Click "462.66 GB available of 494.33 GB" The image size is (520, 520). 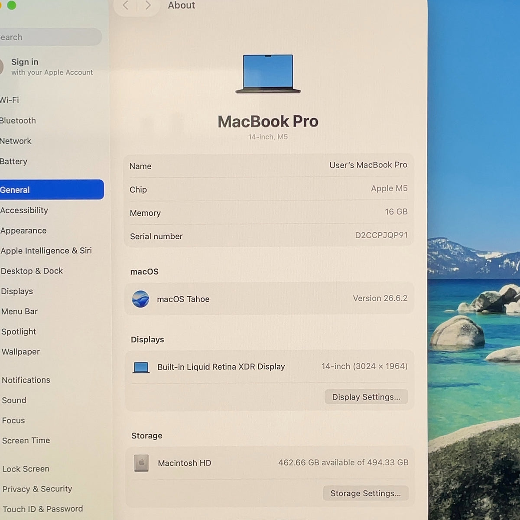tap(343, 462)
